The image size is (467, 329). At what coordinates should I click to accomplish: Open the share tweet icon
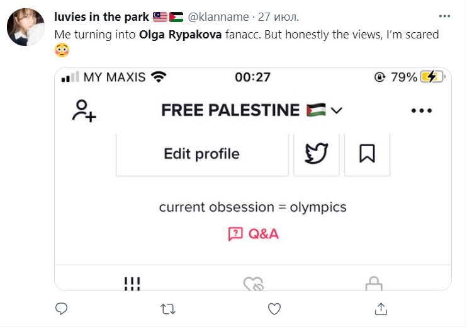click(381, 309)
